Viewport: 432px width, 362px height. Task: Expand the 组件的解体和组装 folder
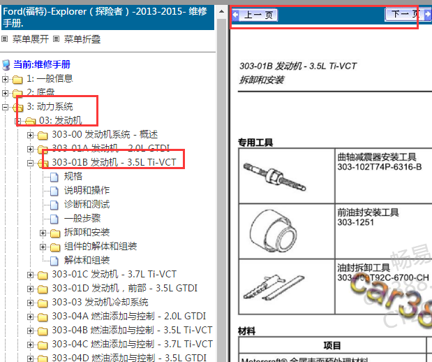pyautogui.click(x=43, y=247)
